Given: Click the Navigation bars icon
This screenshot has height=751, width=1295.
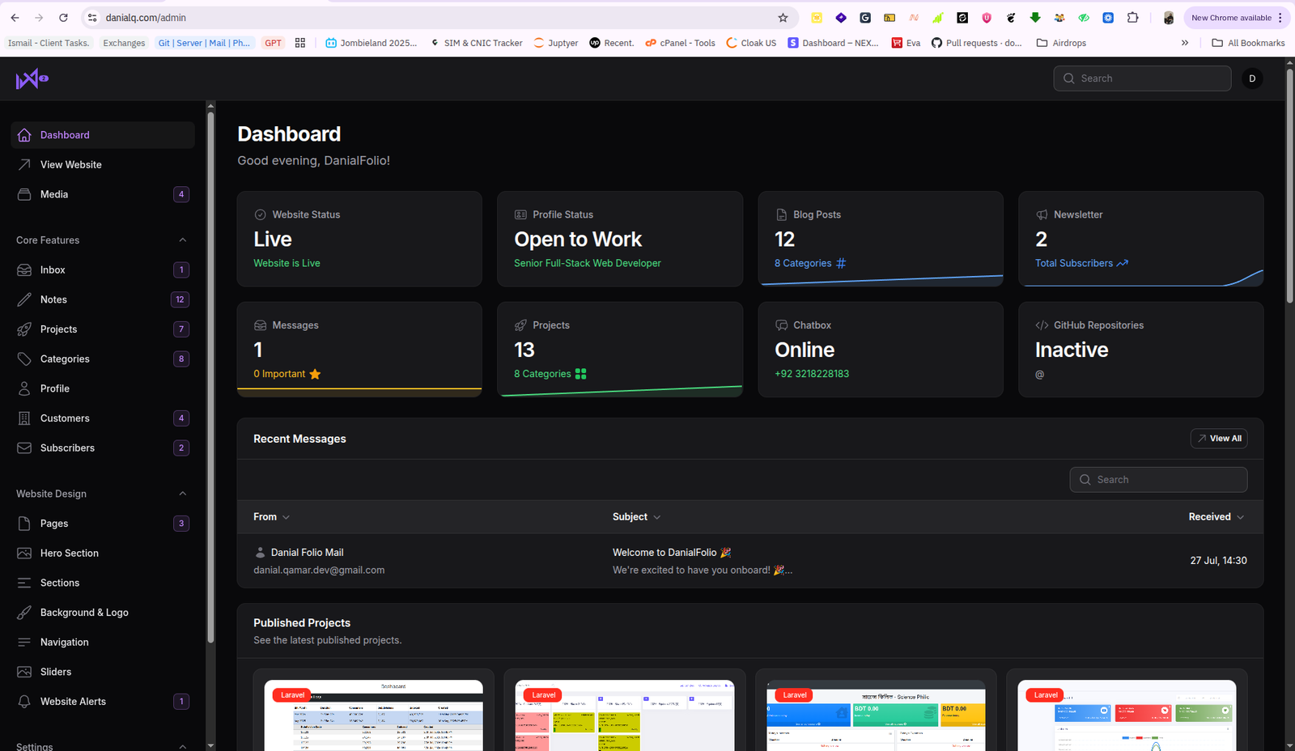Looking at the screenshot, I should (x=24, y=642).
